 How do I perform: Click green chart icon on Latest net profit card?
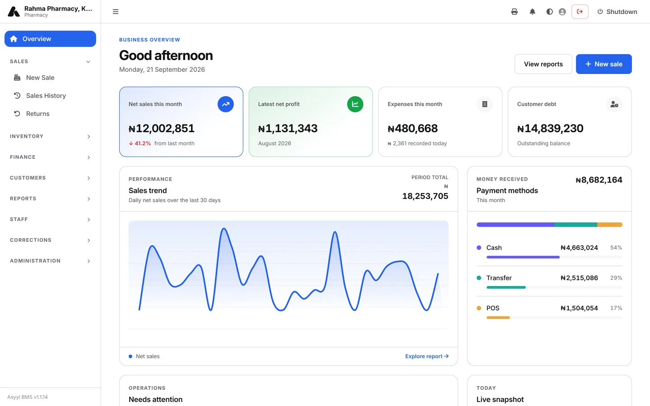click(x=355, y=104)
